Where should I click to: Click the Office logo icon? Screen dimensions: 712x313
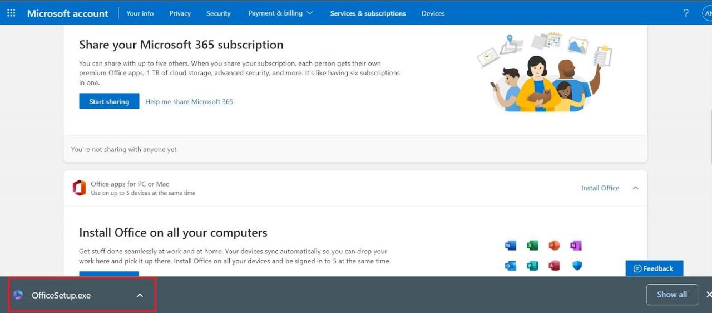(x=79, y=188)
